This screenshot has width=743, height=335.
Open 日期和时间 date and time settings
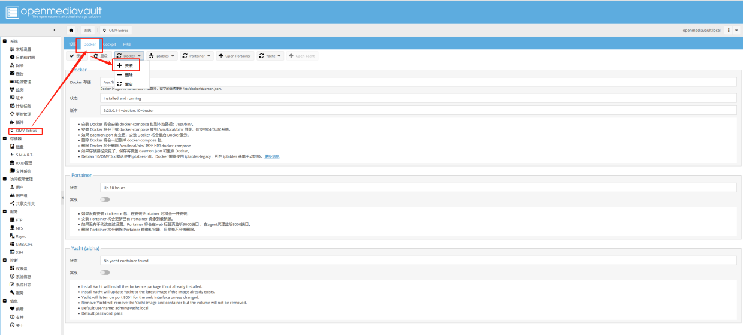pos(25,57)
